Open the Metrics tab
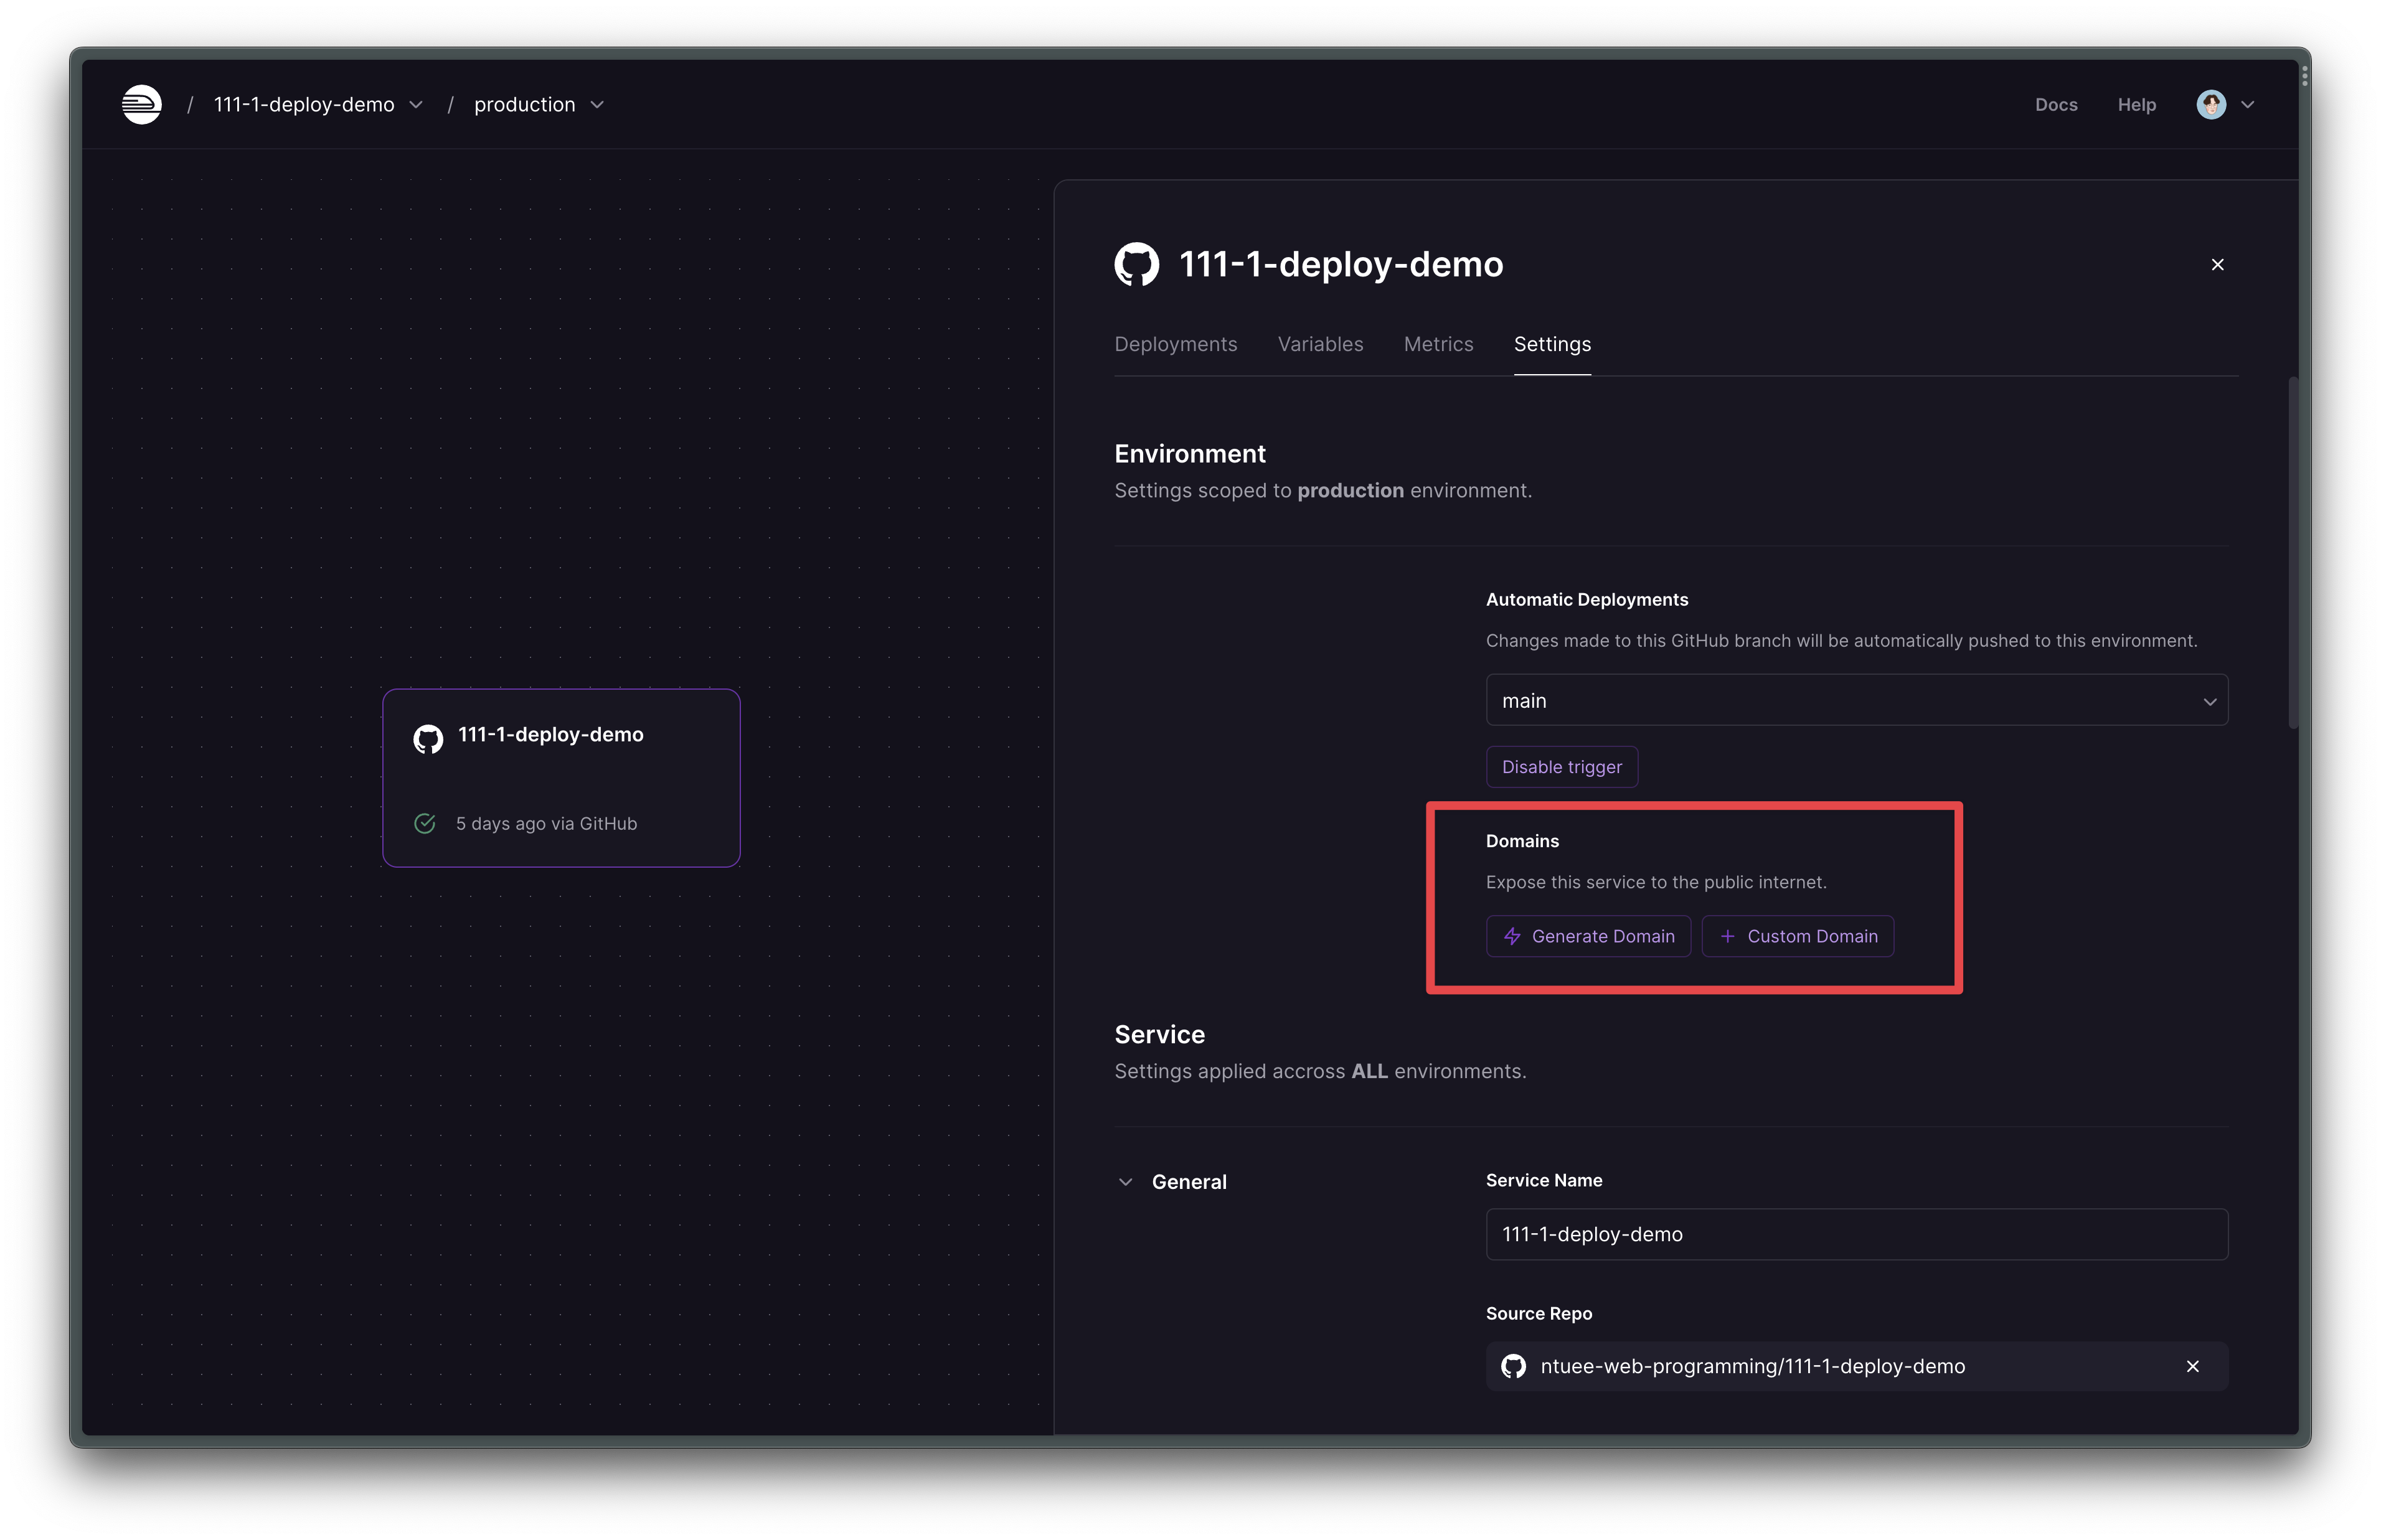This screenshot has width=2381, height=1540. click(x=1438, y=344)
